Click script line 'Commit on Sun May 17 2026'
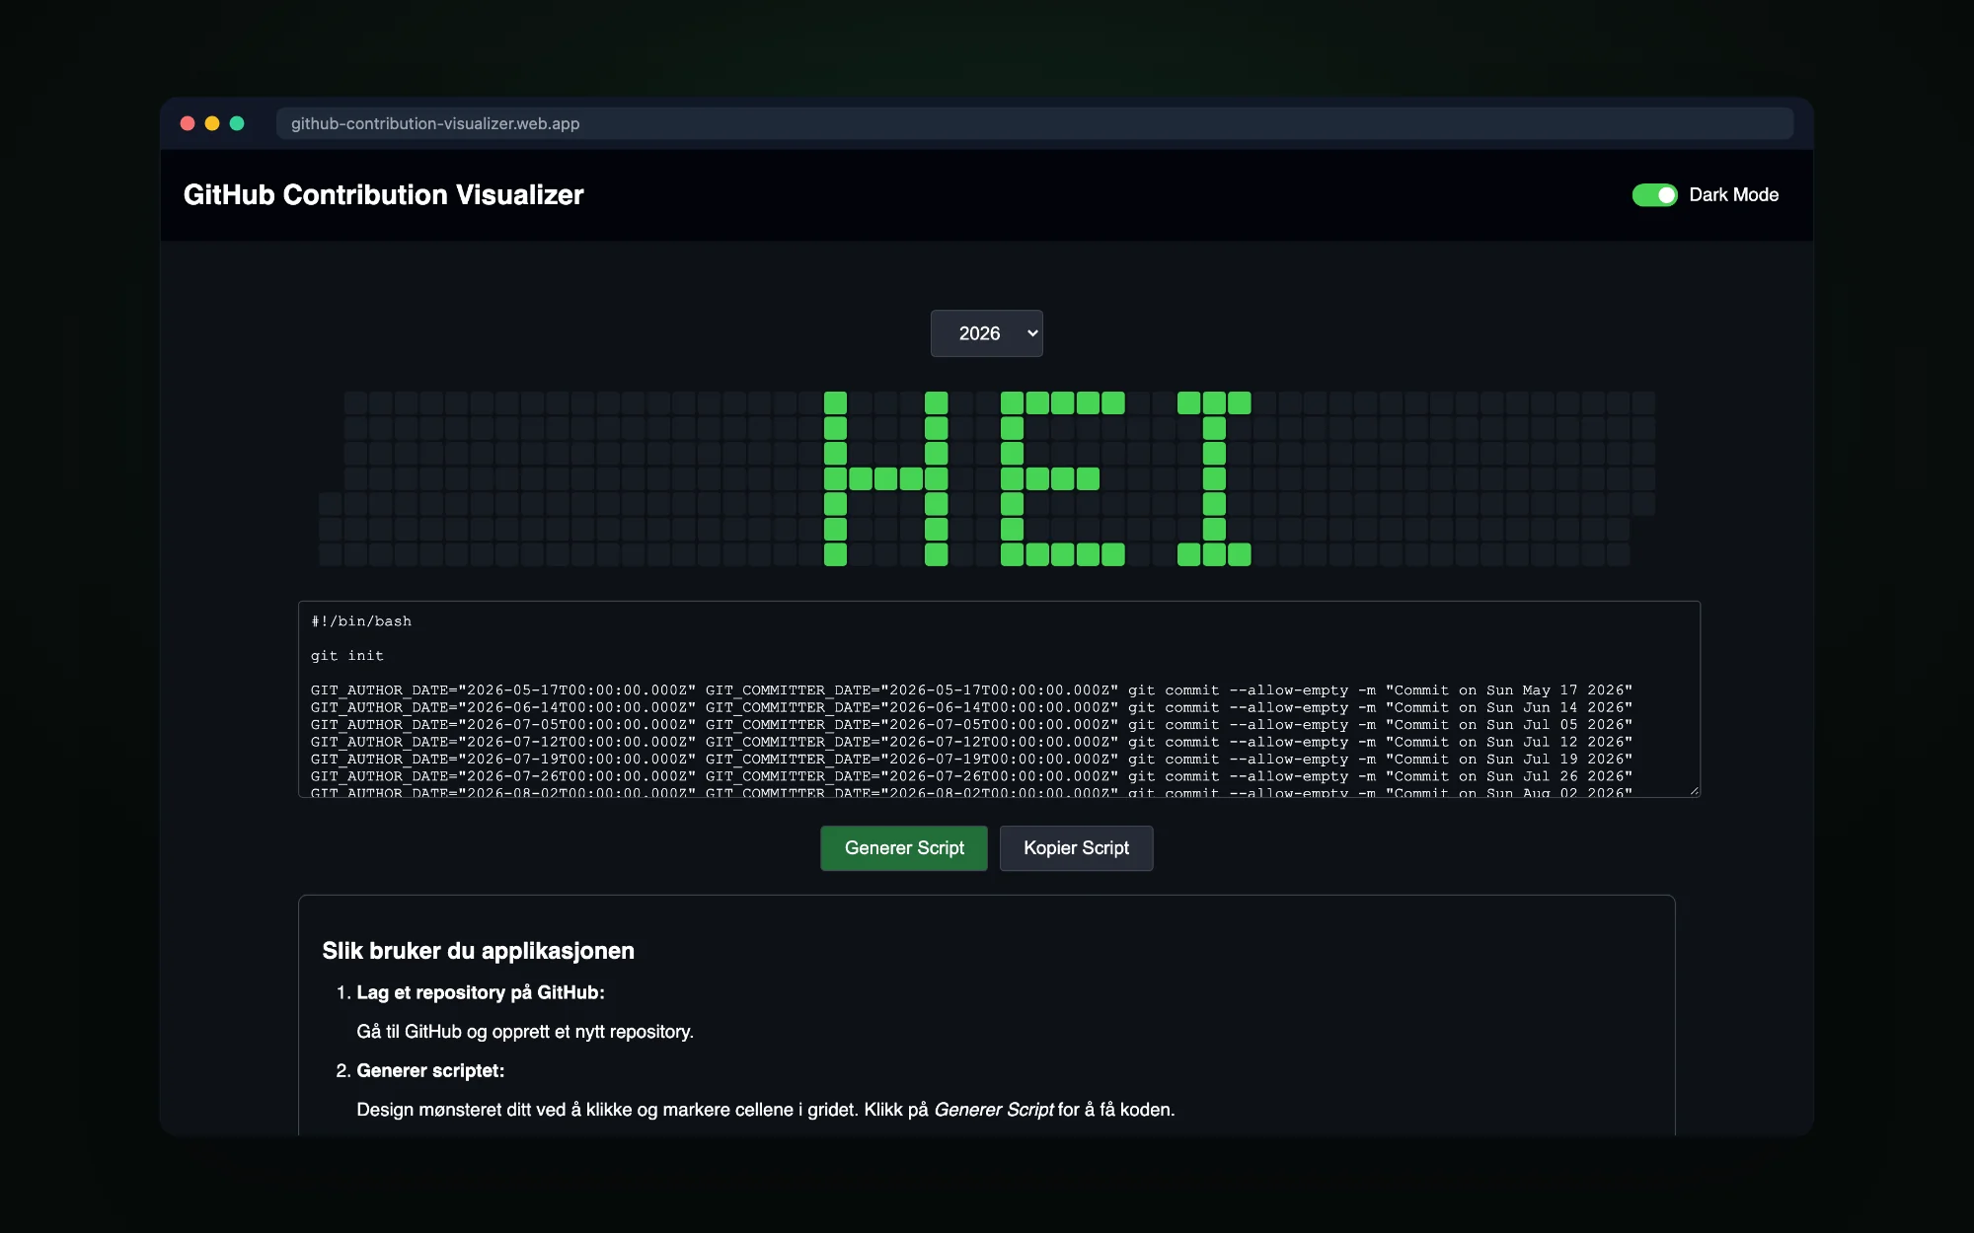The image size is (1974, 1233). point(971,690)
